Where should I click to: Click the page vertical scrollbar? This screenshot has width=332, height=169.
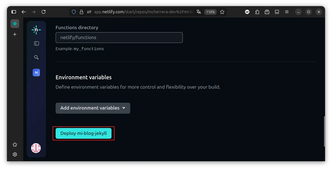pyautogui.click(x=324, y=132)
